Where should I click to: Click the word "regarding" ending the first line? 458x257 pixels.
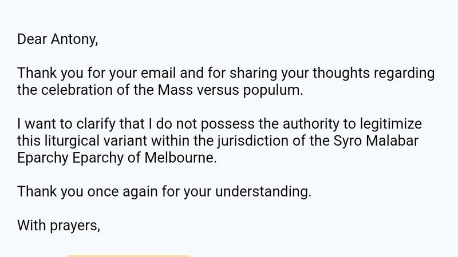pyautogui.click(x=404, y=74)
